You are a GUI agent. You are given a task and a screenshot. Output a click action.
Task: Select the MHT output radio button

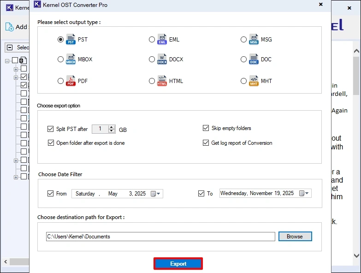click(x=243, y=81)
